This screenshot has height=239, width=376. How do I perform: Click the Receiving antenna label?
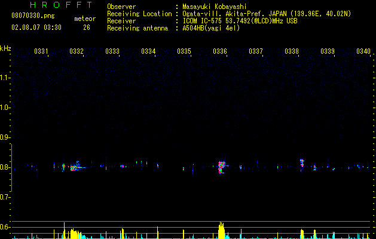click(137, 28)
